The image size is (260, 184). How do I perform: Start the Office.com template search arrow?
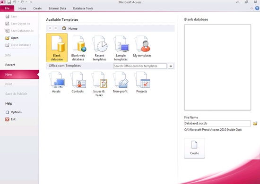click(x=171, y=66)
